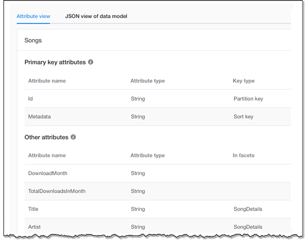The height and width of the screenshot is (242, 306).
Task: Click the Key type column header
Action: click(x=243, y=81)
